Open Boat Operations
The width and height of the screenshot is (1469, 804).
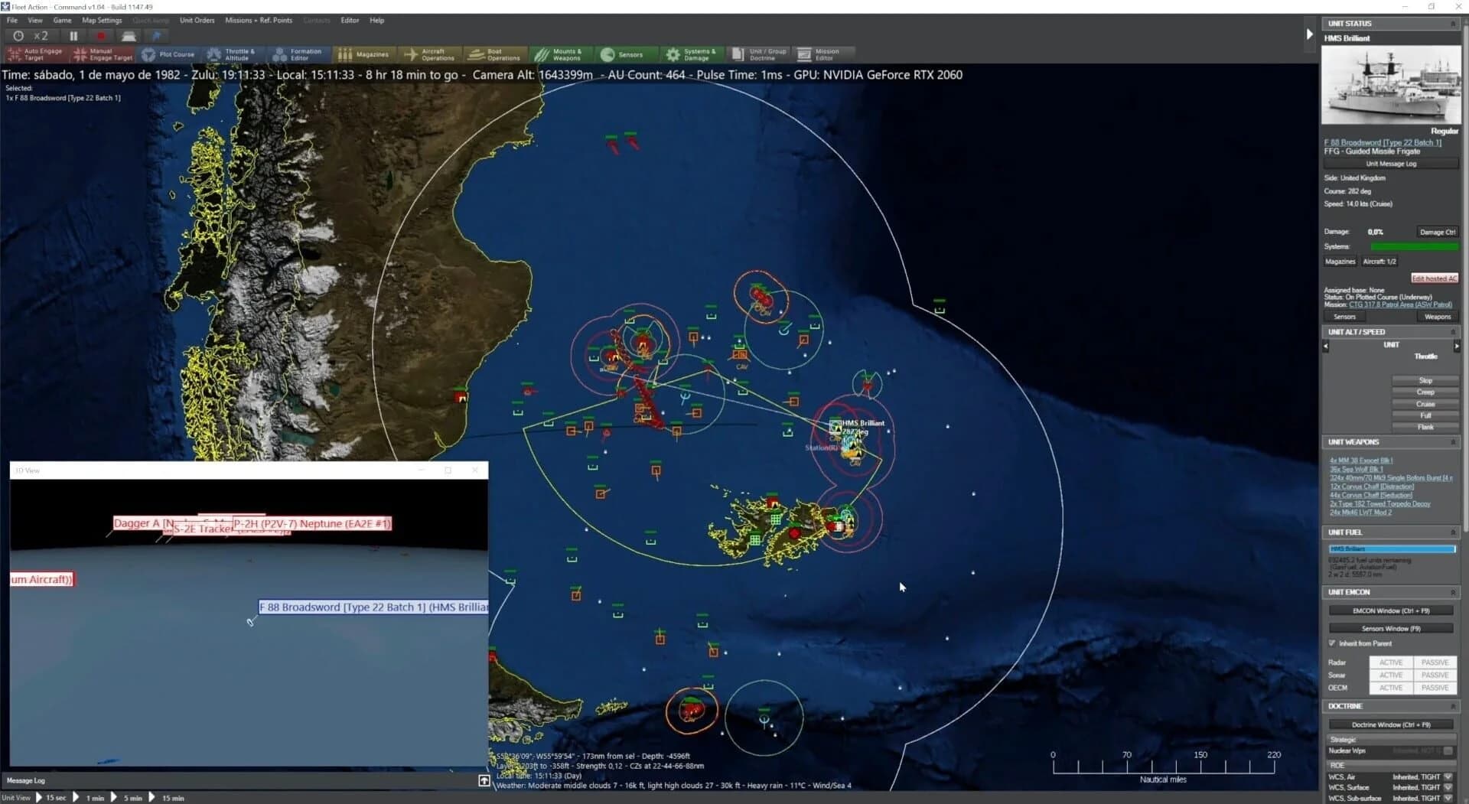pyautogui.click(x=495, y=54)
